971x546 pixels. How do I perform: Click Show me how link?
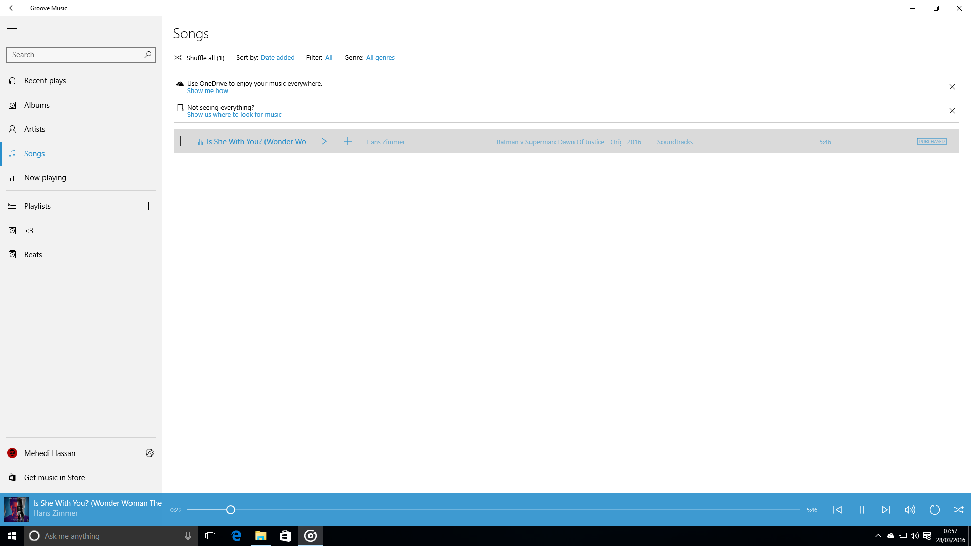(x=207, y=91)
